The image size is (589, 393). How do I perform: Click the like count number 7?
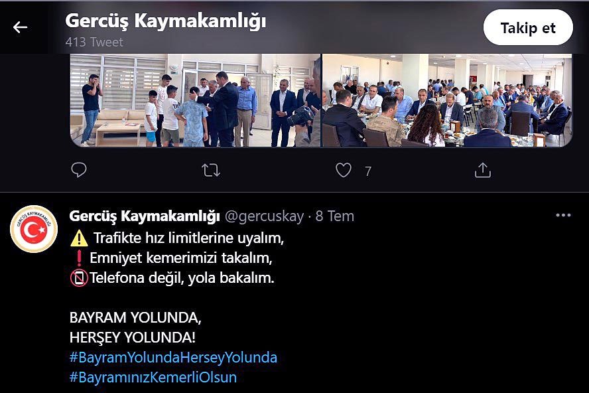pyautogui.click(x=368, y=171)
